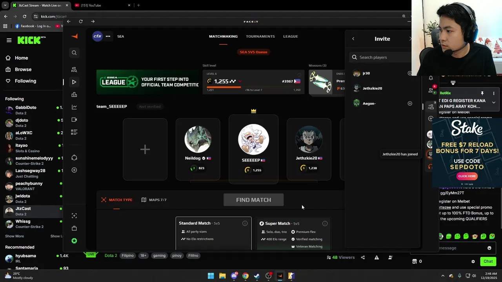Open the emoji picker in chat
The width and height of the screenshot is (502, 282).
tap(489, 248)
